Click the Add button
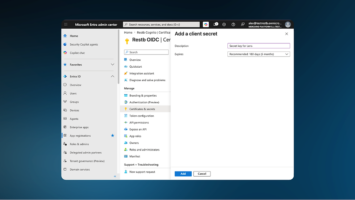Viewport: 355px width, 200px height. coord(183,174)
